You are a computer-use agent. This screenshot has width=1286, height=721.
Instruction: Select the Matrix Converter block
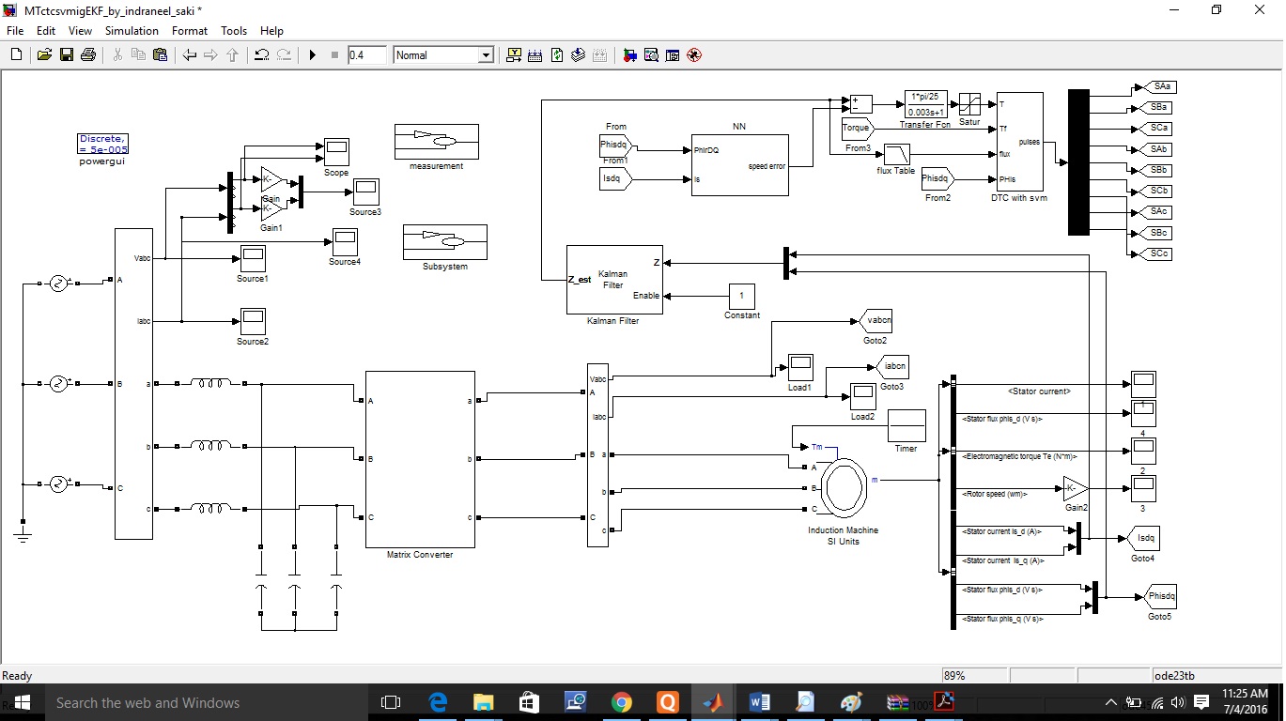[420, 459]
